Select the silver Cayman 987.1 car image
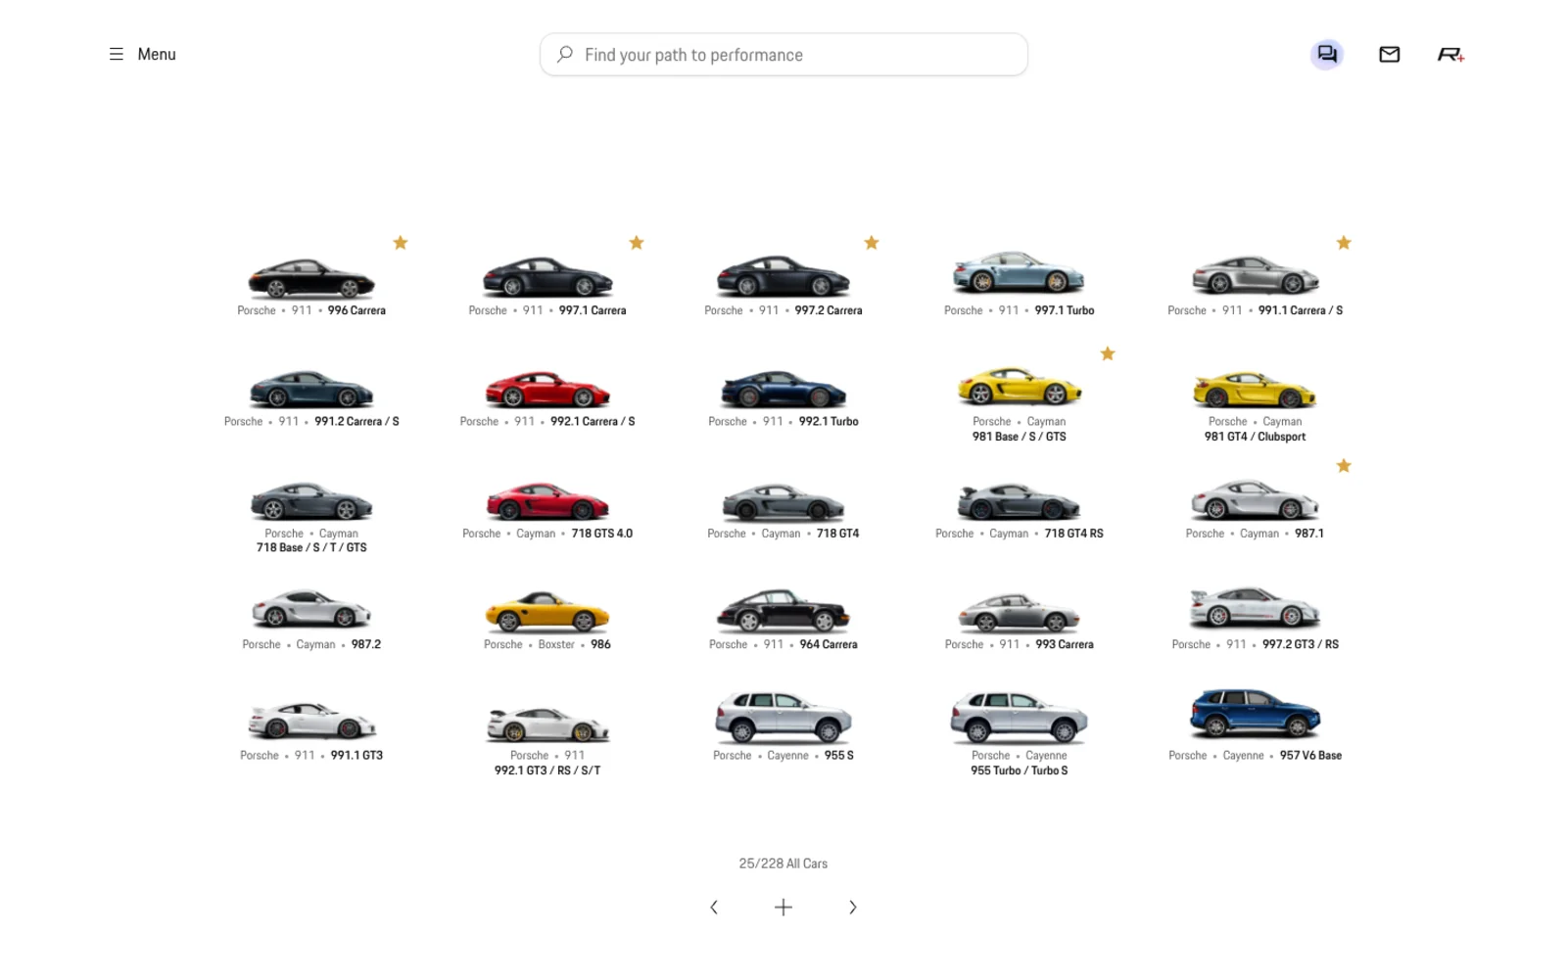 1255,499
